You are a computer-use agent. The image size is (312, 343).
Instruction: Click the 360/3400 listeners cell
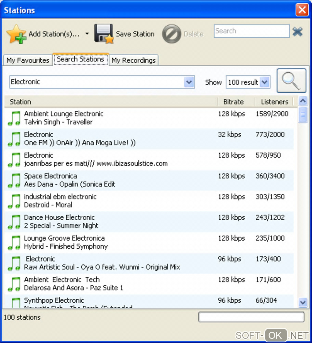tap(270, 176)
